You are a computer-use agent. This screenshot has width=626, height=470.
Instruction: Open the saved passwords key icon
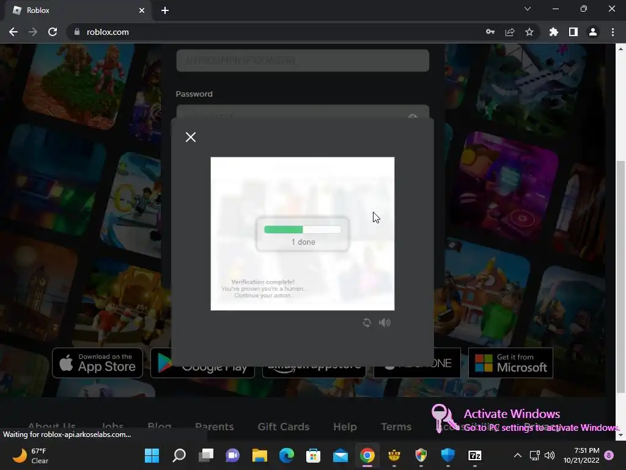(490, 32)
